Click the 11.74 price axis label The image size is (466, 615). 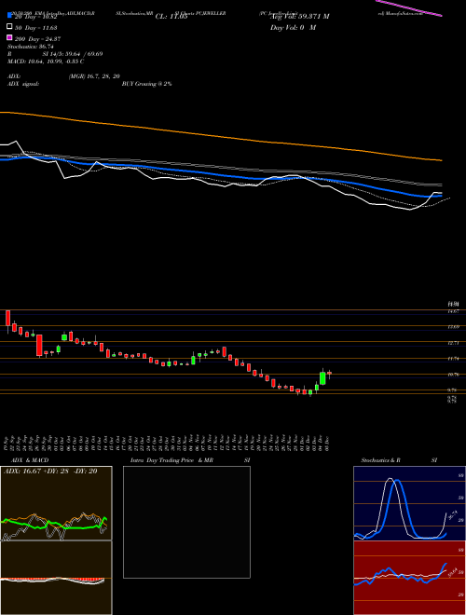[x=454, y=359]
